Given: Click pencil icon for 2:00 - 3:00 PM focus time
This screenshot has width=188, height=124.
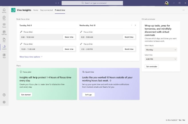Looking at the screenshot, I should 81,44.
